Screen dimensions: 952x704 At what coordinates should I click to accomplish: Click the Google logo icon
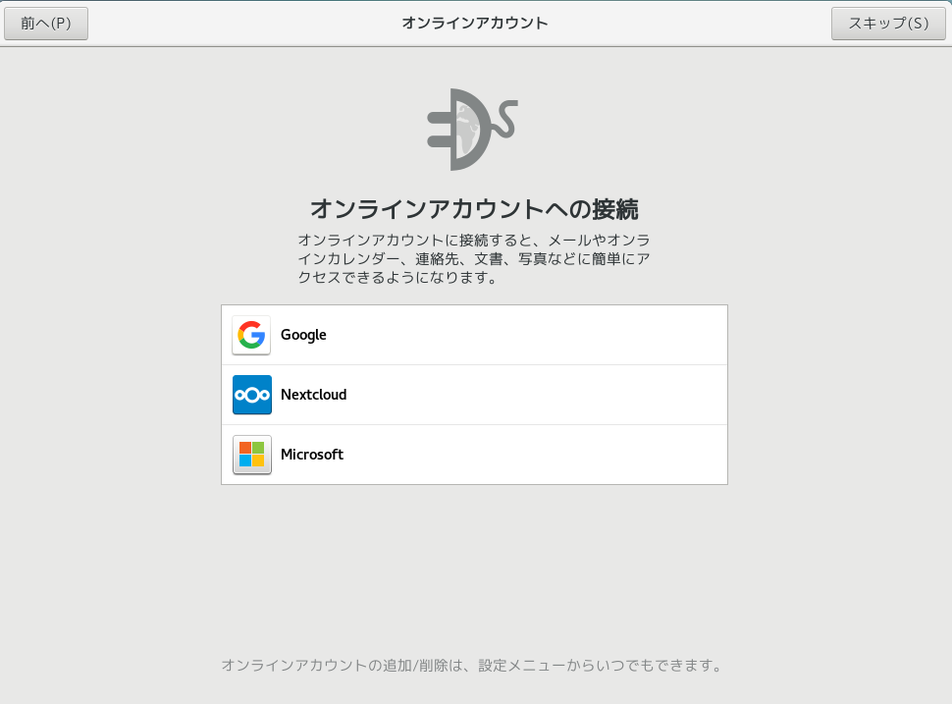251,335
